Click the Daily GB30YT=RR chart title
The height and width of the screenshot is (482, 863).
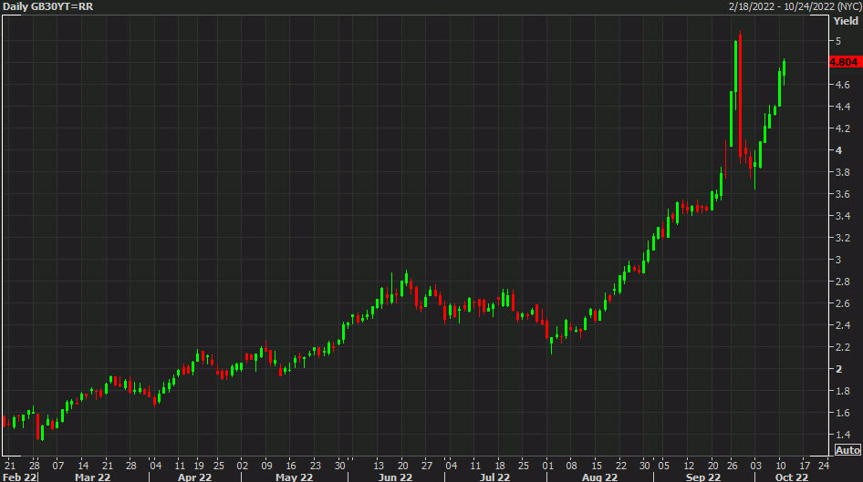click(47, 6)
